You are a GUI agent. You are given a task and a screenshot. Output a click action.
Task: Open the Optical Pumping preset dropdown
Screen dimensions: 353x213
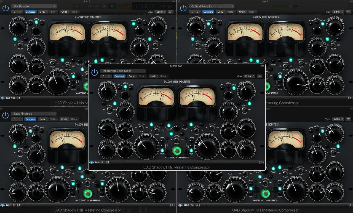click(x=212, y=6)
